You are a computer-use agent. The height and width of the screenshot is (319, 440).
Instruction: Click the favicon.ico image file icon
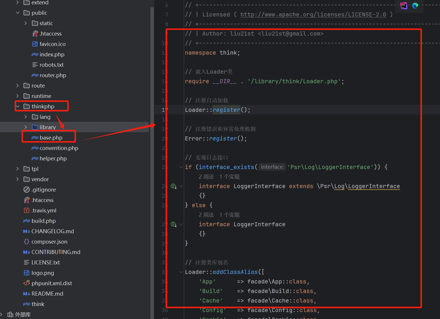click(35, 44)
